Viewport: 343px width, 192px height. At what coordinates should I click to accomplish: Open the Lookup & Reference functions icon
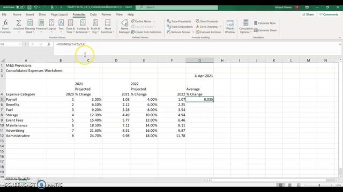click(83, 22)
